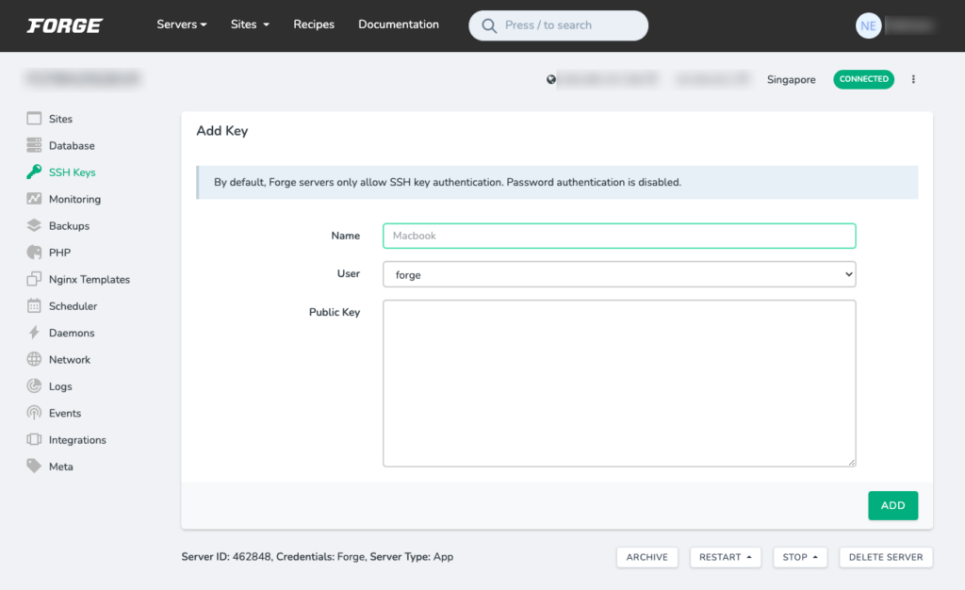
Task: Click the globe icon next to IP address
Action: pyautogui.click(x=550, y=79)
